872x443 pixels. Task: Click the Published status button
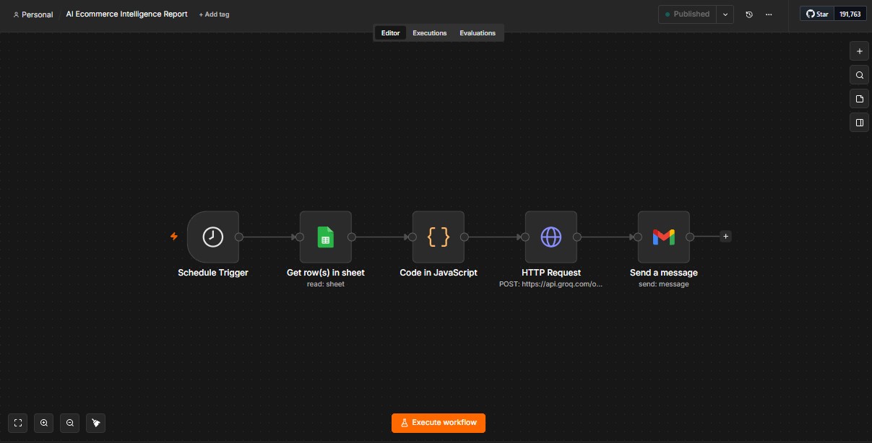(x=687, y=14)
